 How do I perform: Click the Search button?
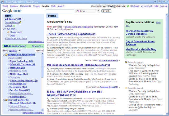pyautogui.click(x=106, y=11)
